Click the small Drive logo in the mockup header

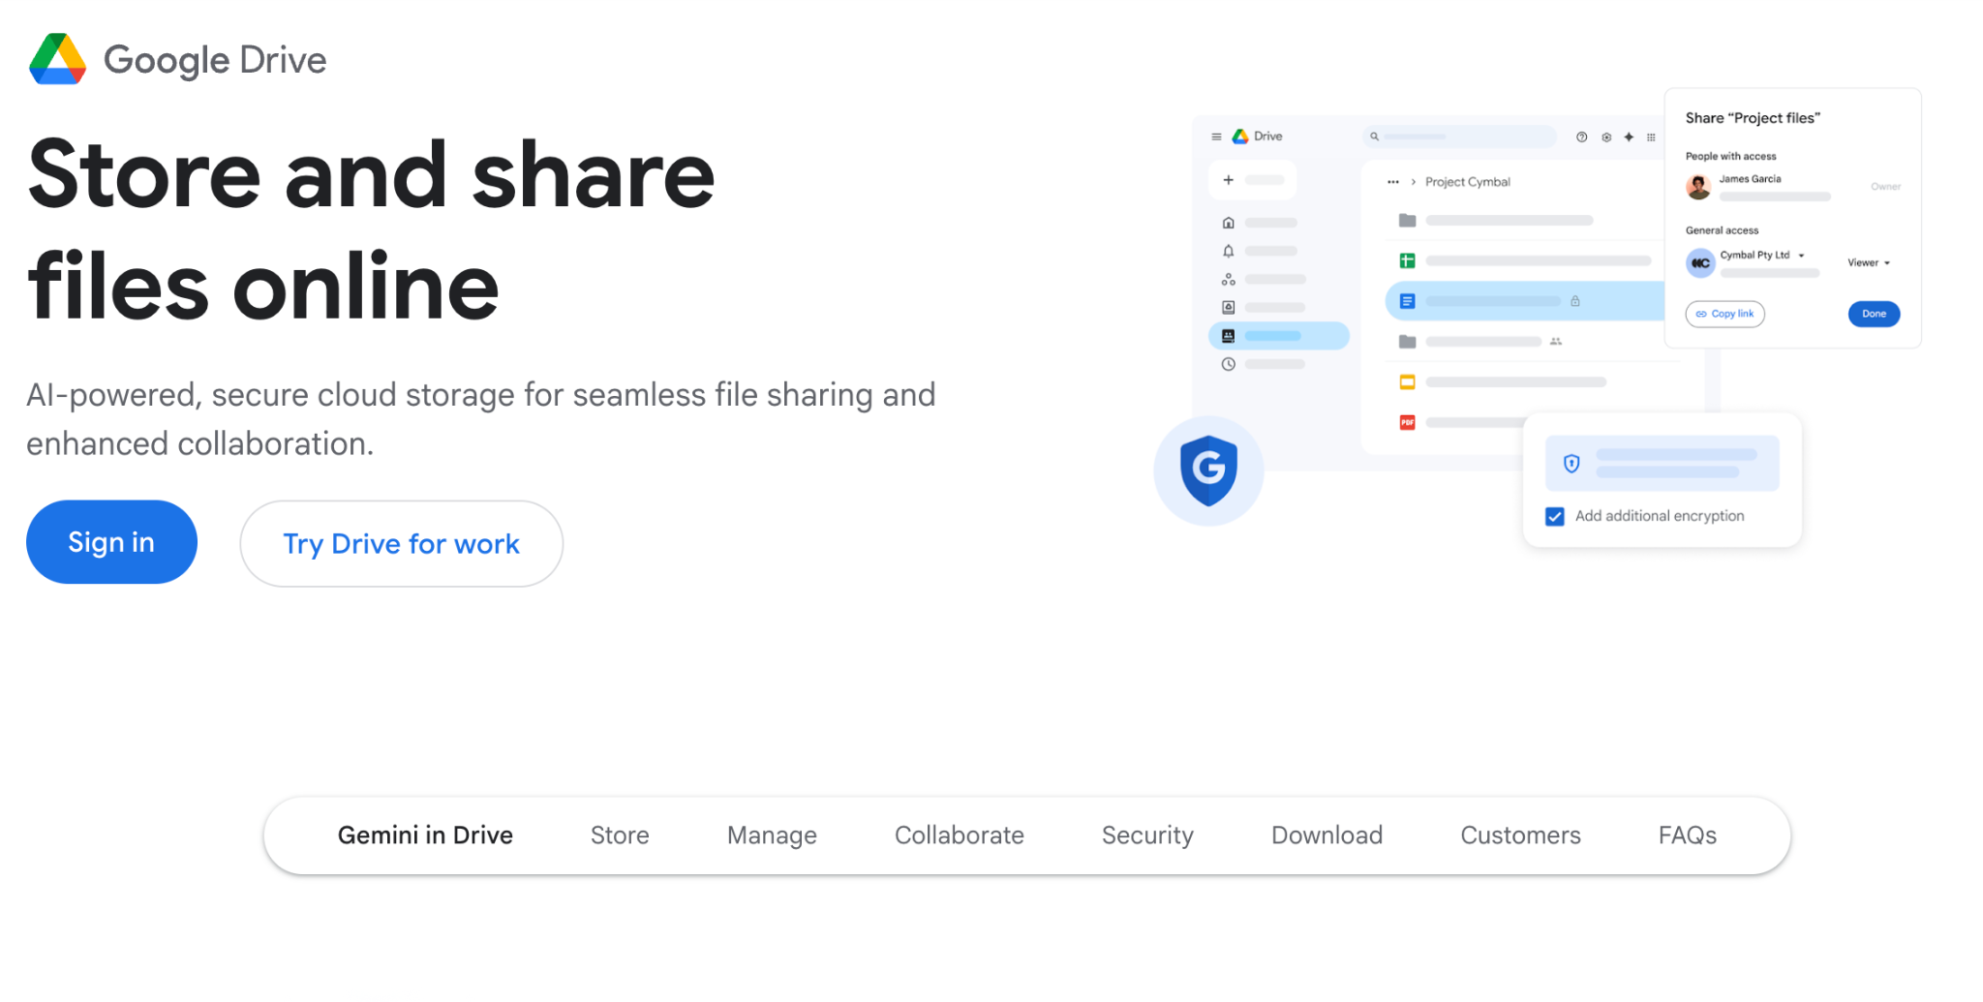click(1240, 137)
